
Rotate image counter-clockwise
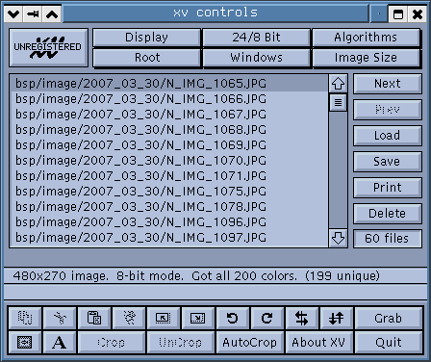point(233,318)
